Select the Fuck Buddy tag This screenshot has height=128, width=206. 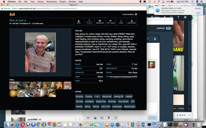123,101
